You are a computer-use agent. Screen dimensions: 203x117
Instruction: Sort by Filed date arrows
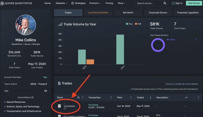point(131,97)
